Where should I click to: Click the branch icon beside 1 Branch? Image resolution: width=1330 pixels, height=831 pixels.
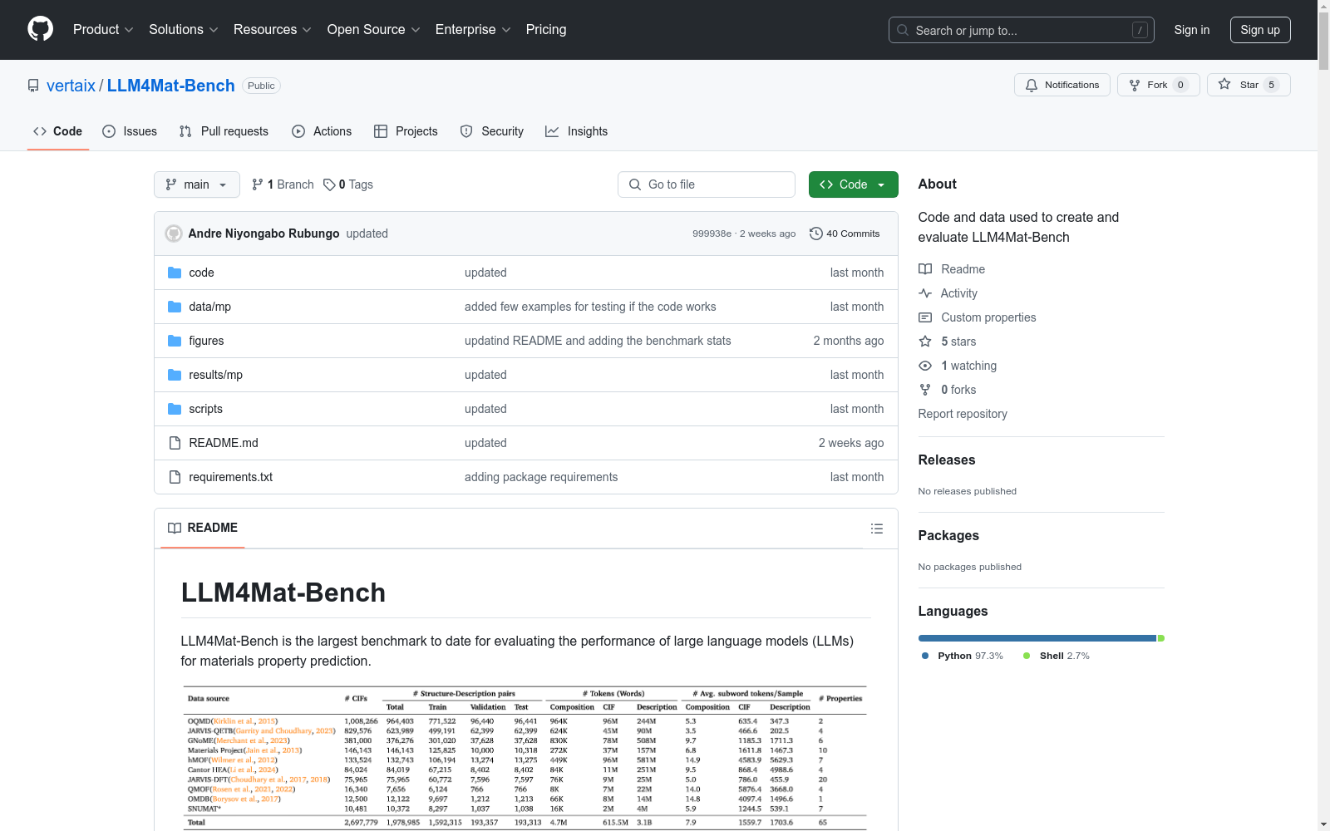[258, 184]
